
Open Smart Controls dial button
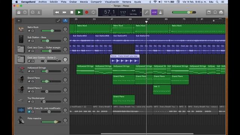tap(33, 12)
